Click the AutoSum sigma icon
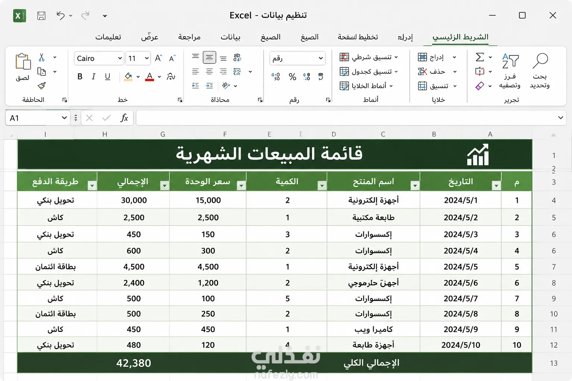 coord(480,57)
